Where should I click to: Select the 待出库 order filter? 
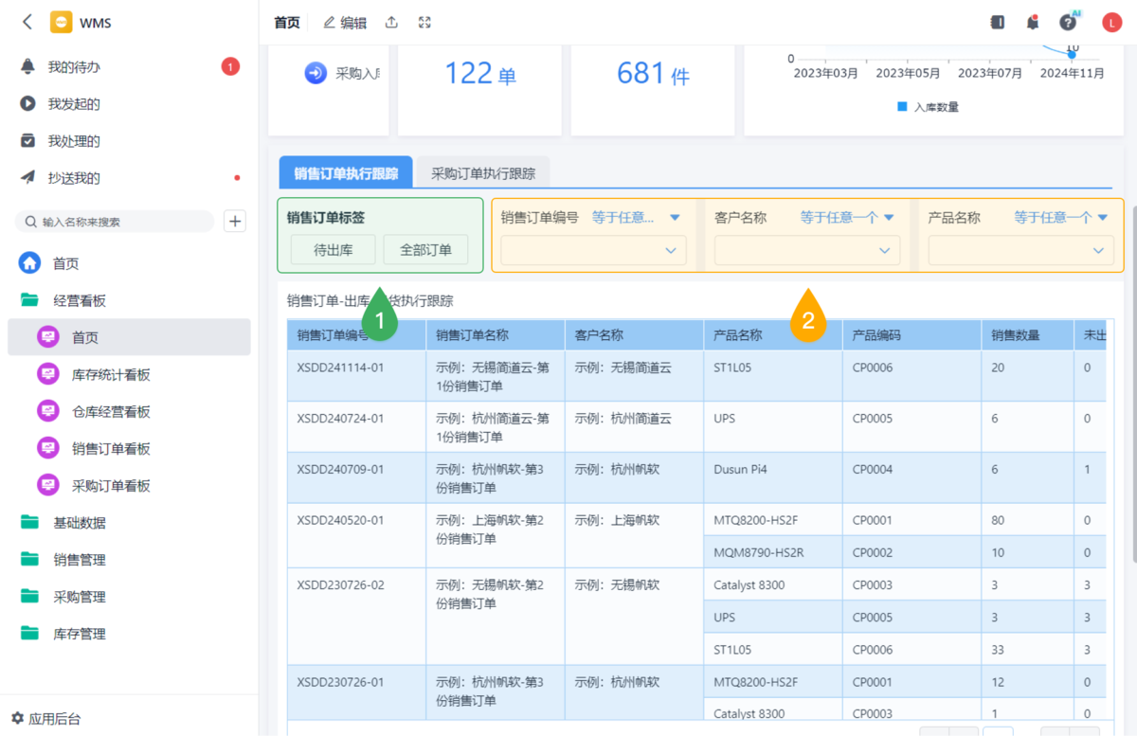click(x=332, y=249)
